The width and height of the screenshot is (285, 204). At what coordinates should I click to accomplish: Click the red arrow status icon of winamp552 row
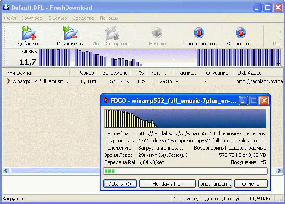click(x=8, y=81)
